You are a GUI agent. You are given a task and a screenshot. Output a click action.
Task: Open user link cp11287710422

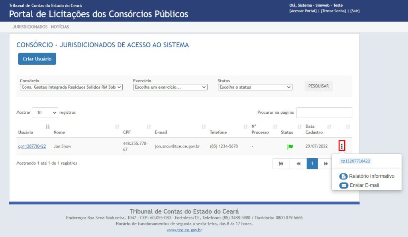coord(32,146)
